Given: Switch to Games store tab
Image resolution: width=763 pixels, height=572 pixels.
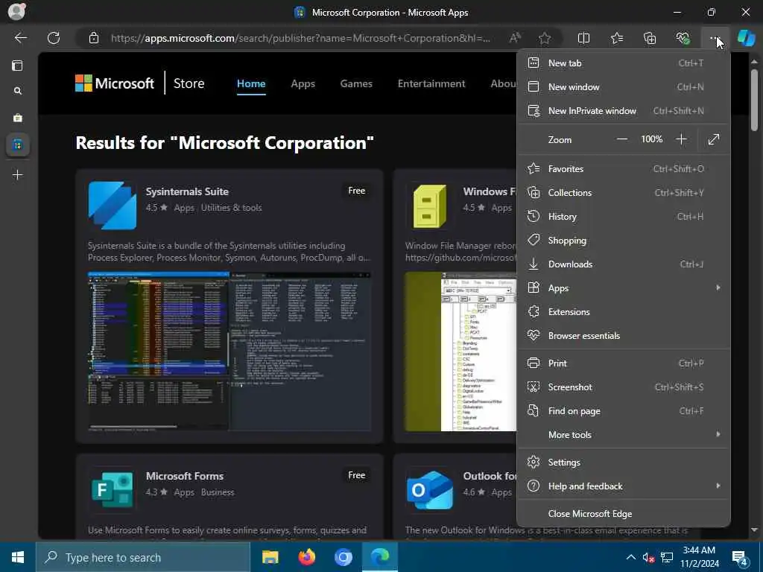Looking at the screenshot, I should click(x=356, y=83).
